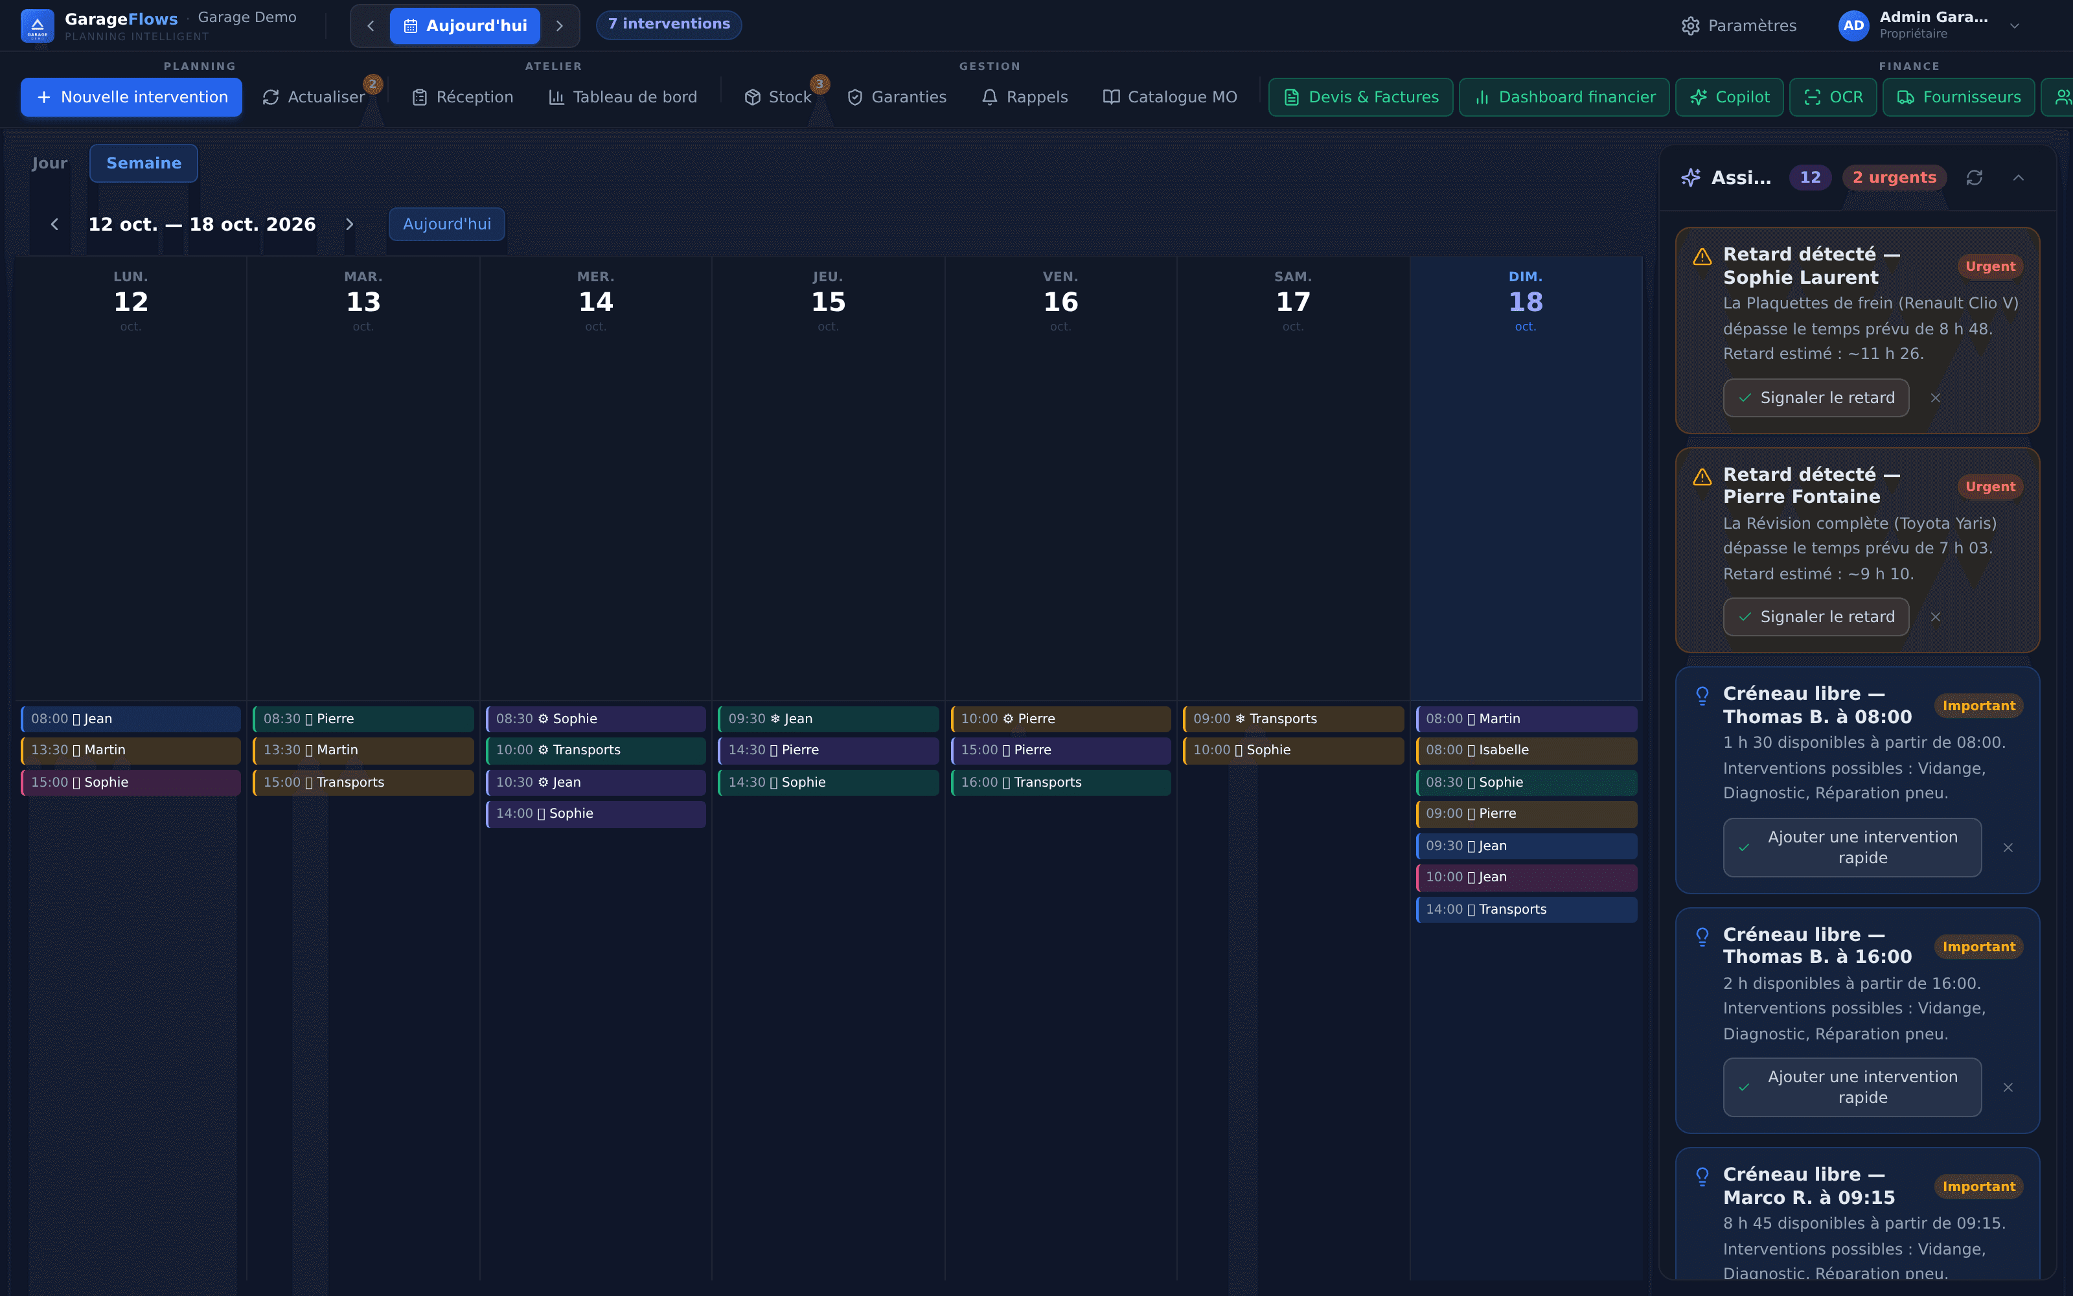Signal the delay for Sophie Laurent

(1816, 398)
